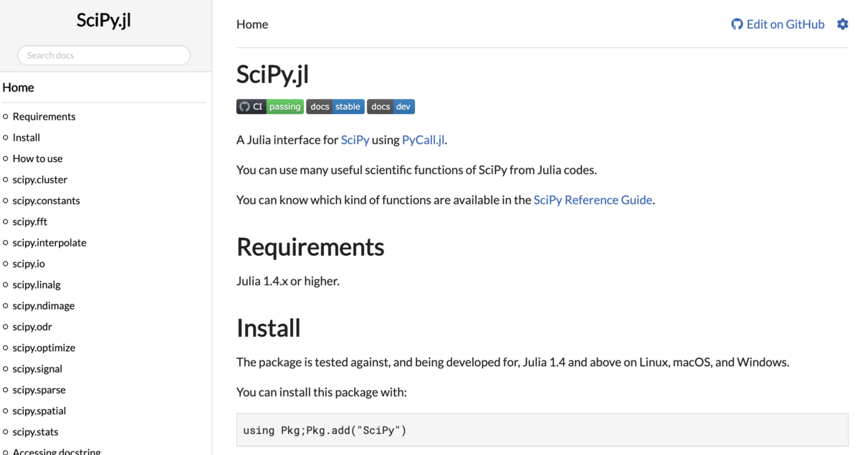Click the SciPy.jl page heading
Screen dimensions: 860x455
pos(273,74)
